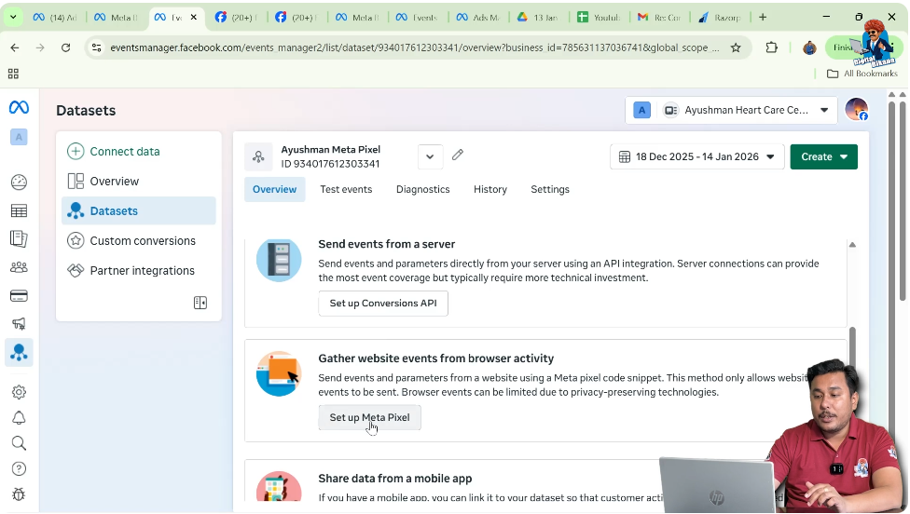Select Overview in the left panel
910x514 pixels.
tap(139, 182)
